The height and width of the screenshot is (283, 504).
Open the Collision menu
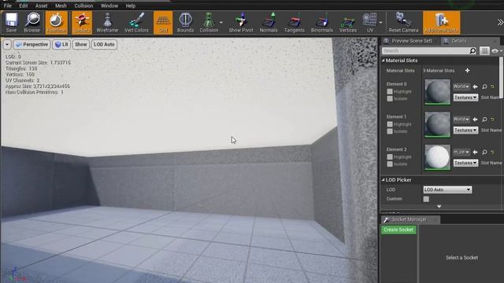click(x=83, y=6)
